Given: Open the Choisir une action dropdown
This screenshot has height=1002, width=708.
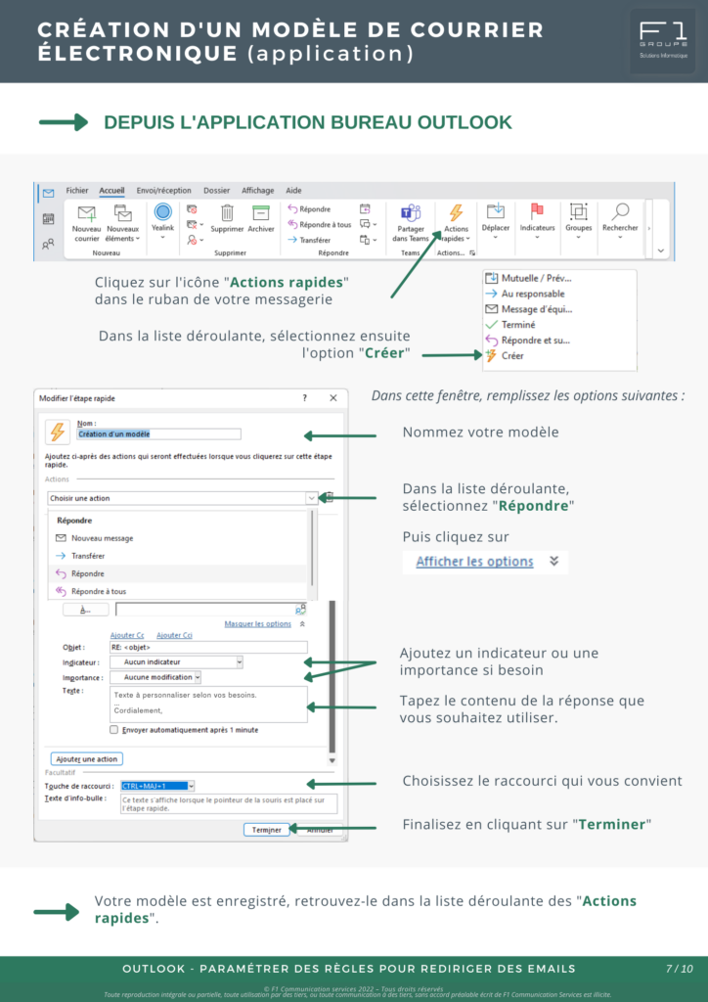Looking at the screenshot, I should [183, 498].
